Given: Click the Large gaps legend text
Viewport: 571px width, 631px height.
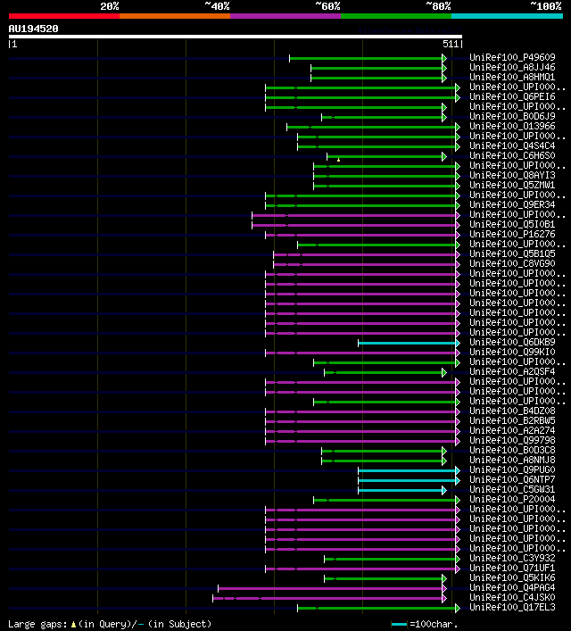Looking at the screenshot, I should pos(110,624).
